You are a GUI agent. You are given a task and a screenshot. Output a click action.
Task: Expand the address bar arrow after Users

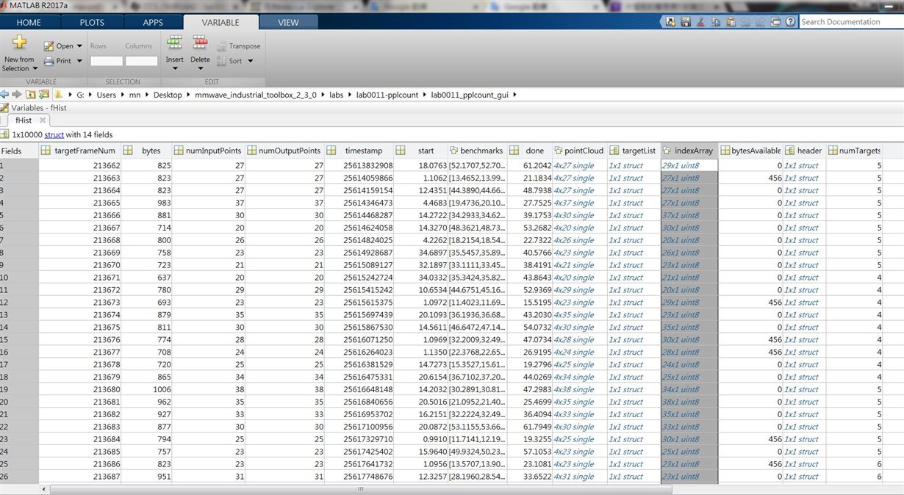coord(123,95)
